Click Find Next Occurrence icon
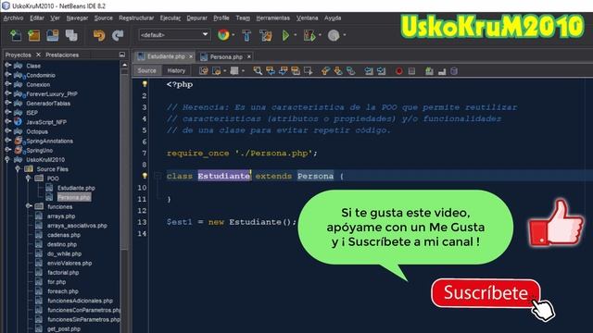The image size is (593, 333). coord(283,71)
